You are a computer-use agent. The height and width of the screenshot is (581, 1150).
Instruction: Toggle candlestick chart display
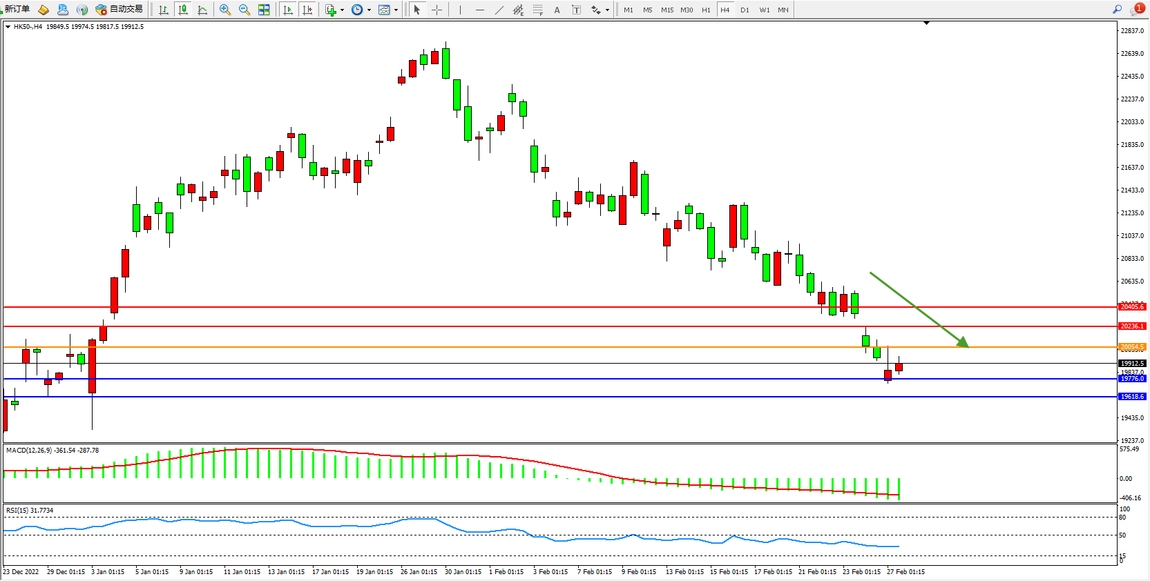point(183,10)
